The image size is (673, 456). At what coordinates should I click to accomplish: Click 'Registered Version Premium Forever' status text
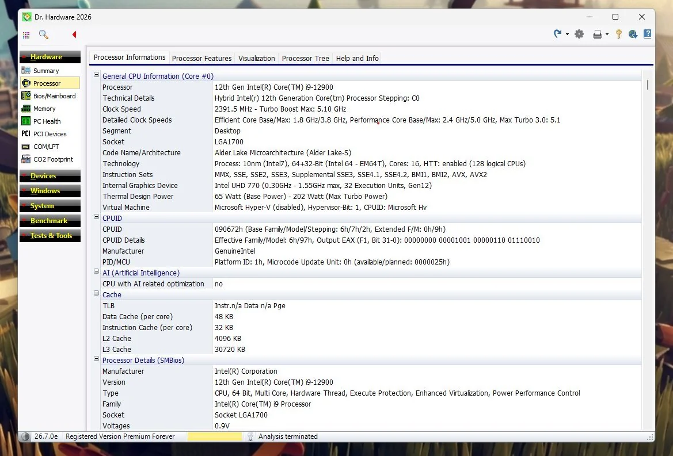coord(120,436)
